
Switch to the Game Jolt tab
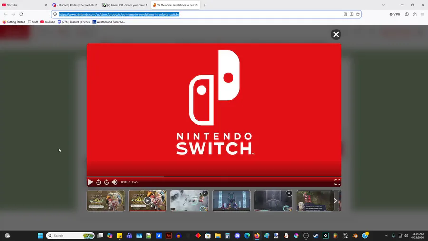(x=125, y=5)
